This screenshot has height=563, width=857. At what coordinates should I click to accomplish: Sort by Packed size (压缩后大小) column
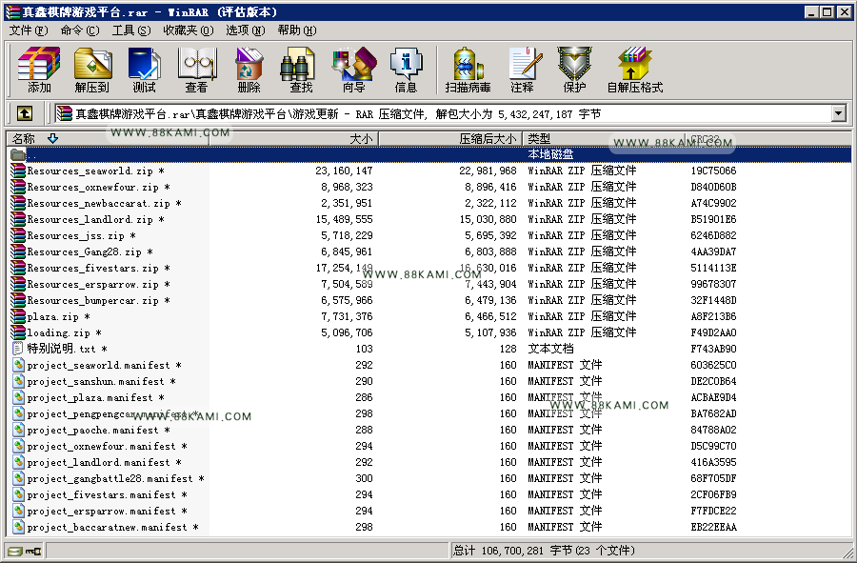pyautogui.click(x=450, y=139)
